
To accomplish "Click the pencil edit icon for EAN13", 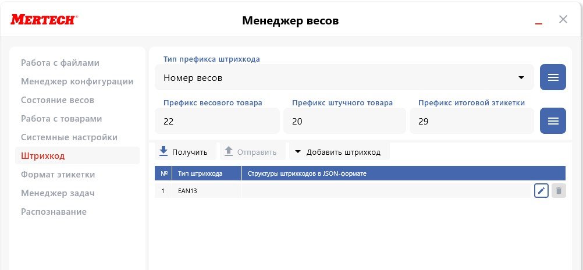I will (x=541, y=190).
